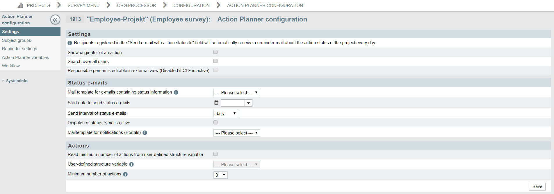
Task: Go to CONFIGURATION breadcrumb
Action: [191, 6]
